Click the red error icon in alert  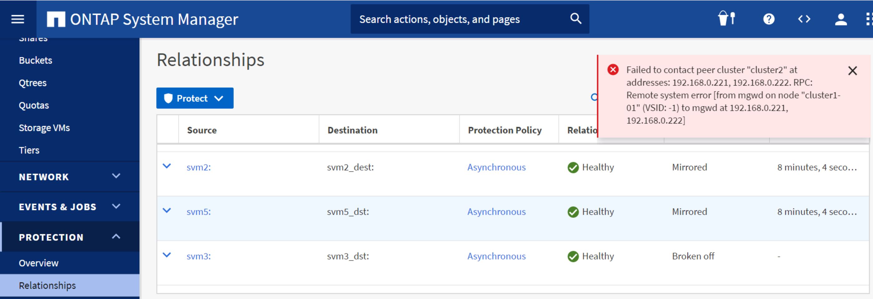tap(613, 70)
